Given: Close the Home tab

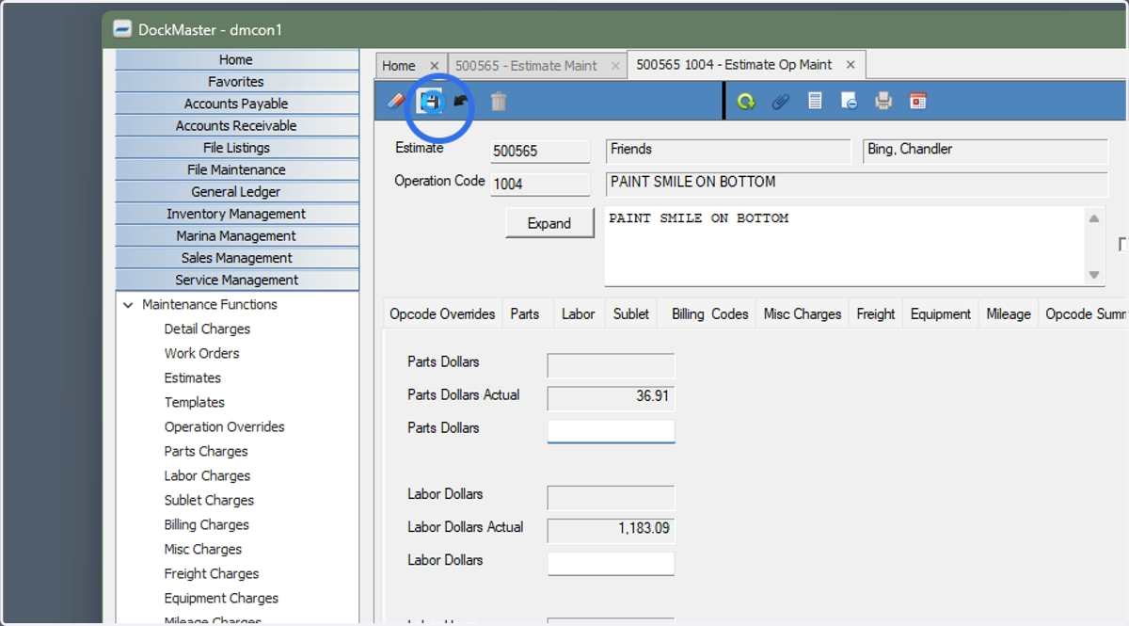Looking at the screenshot, I should (434, 66).
